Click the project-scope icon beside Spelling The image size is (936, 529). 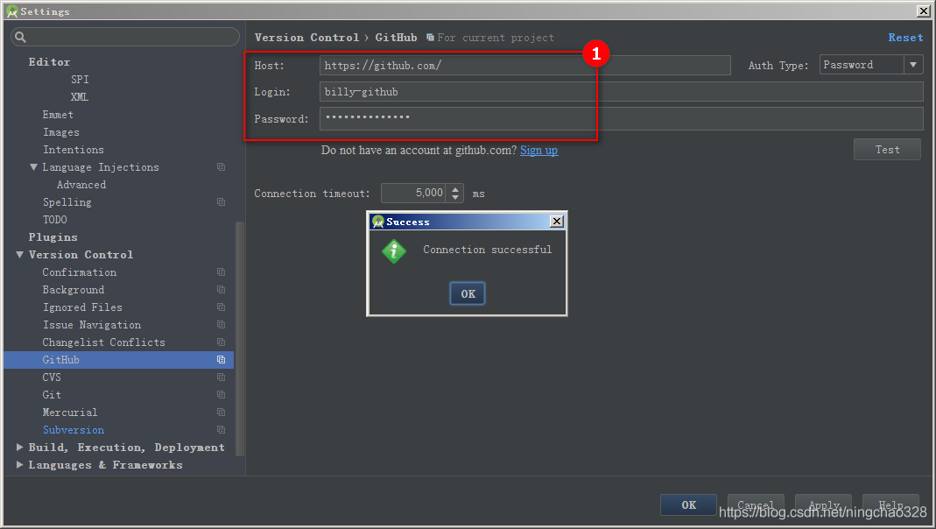pyautogui.click(x=221, y=202)
